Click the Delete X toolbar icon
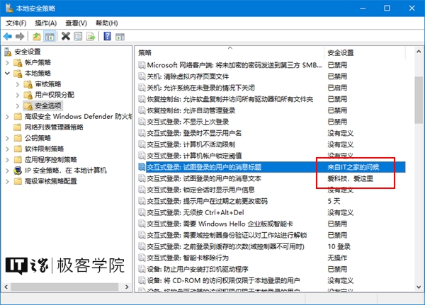425x305 pixels. coord(66,36)
